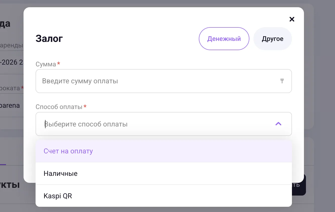Click the Сумма field label
This screenshot has width=335, height=212.
(46, 64)
